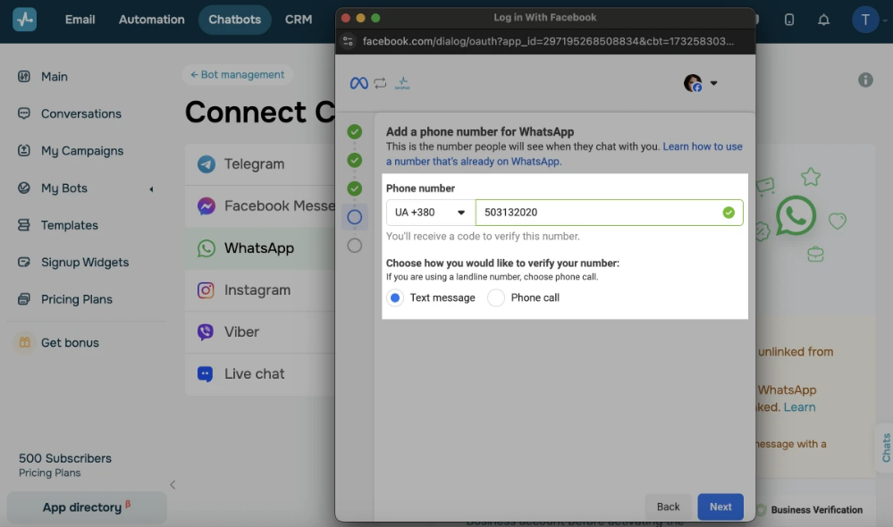The image size is (893, 527).
Task: Click the current step circle indicator
Action: (354, 217)
